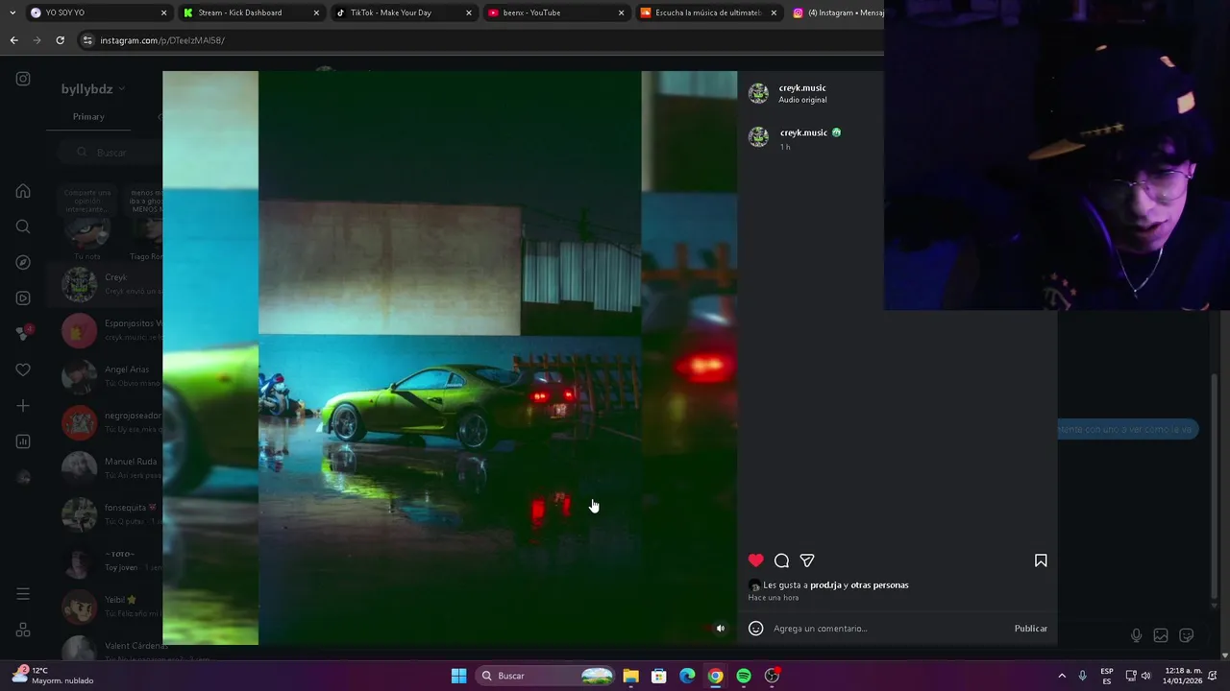Select the Primary messages tab

tap(88, 117)
